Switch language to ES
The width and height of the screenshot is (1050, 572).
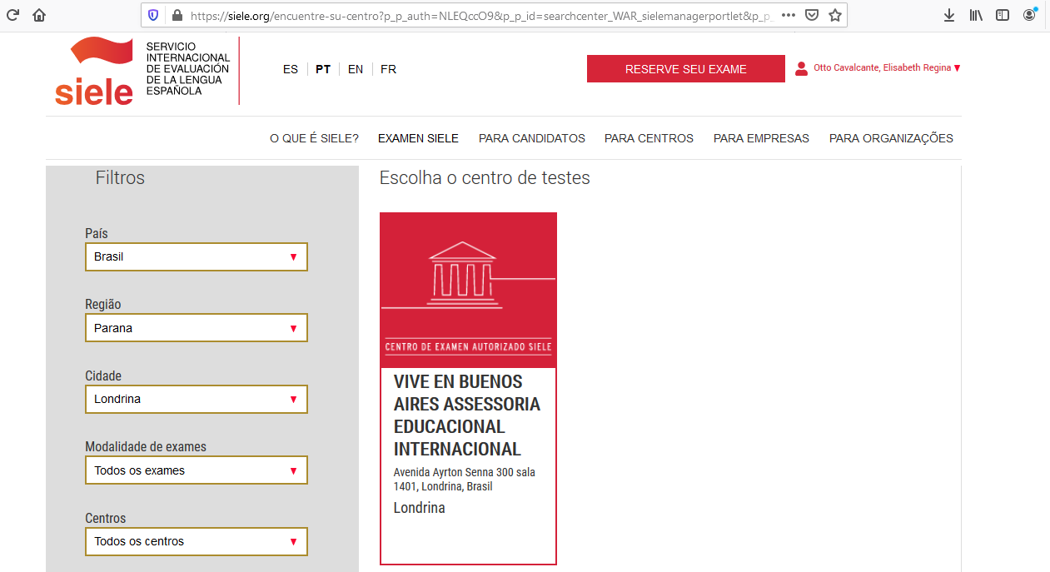[291, 70]
